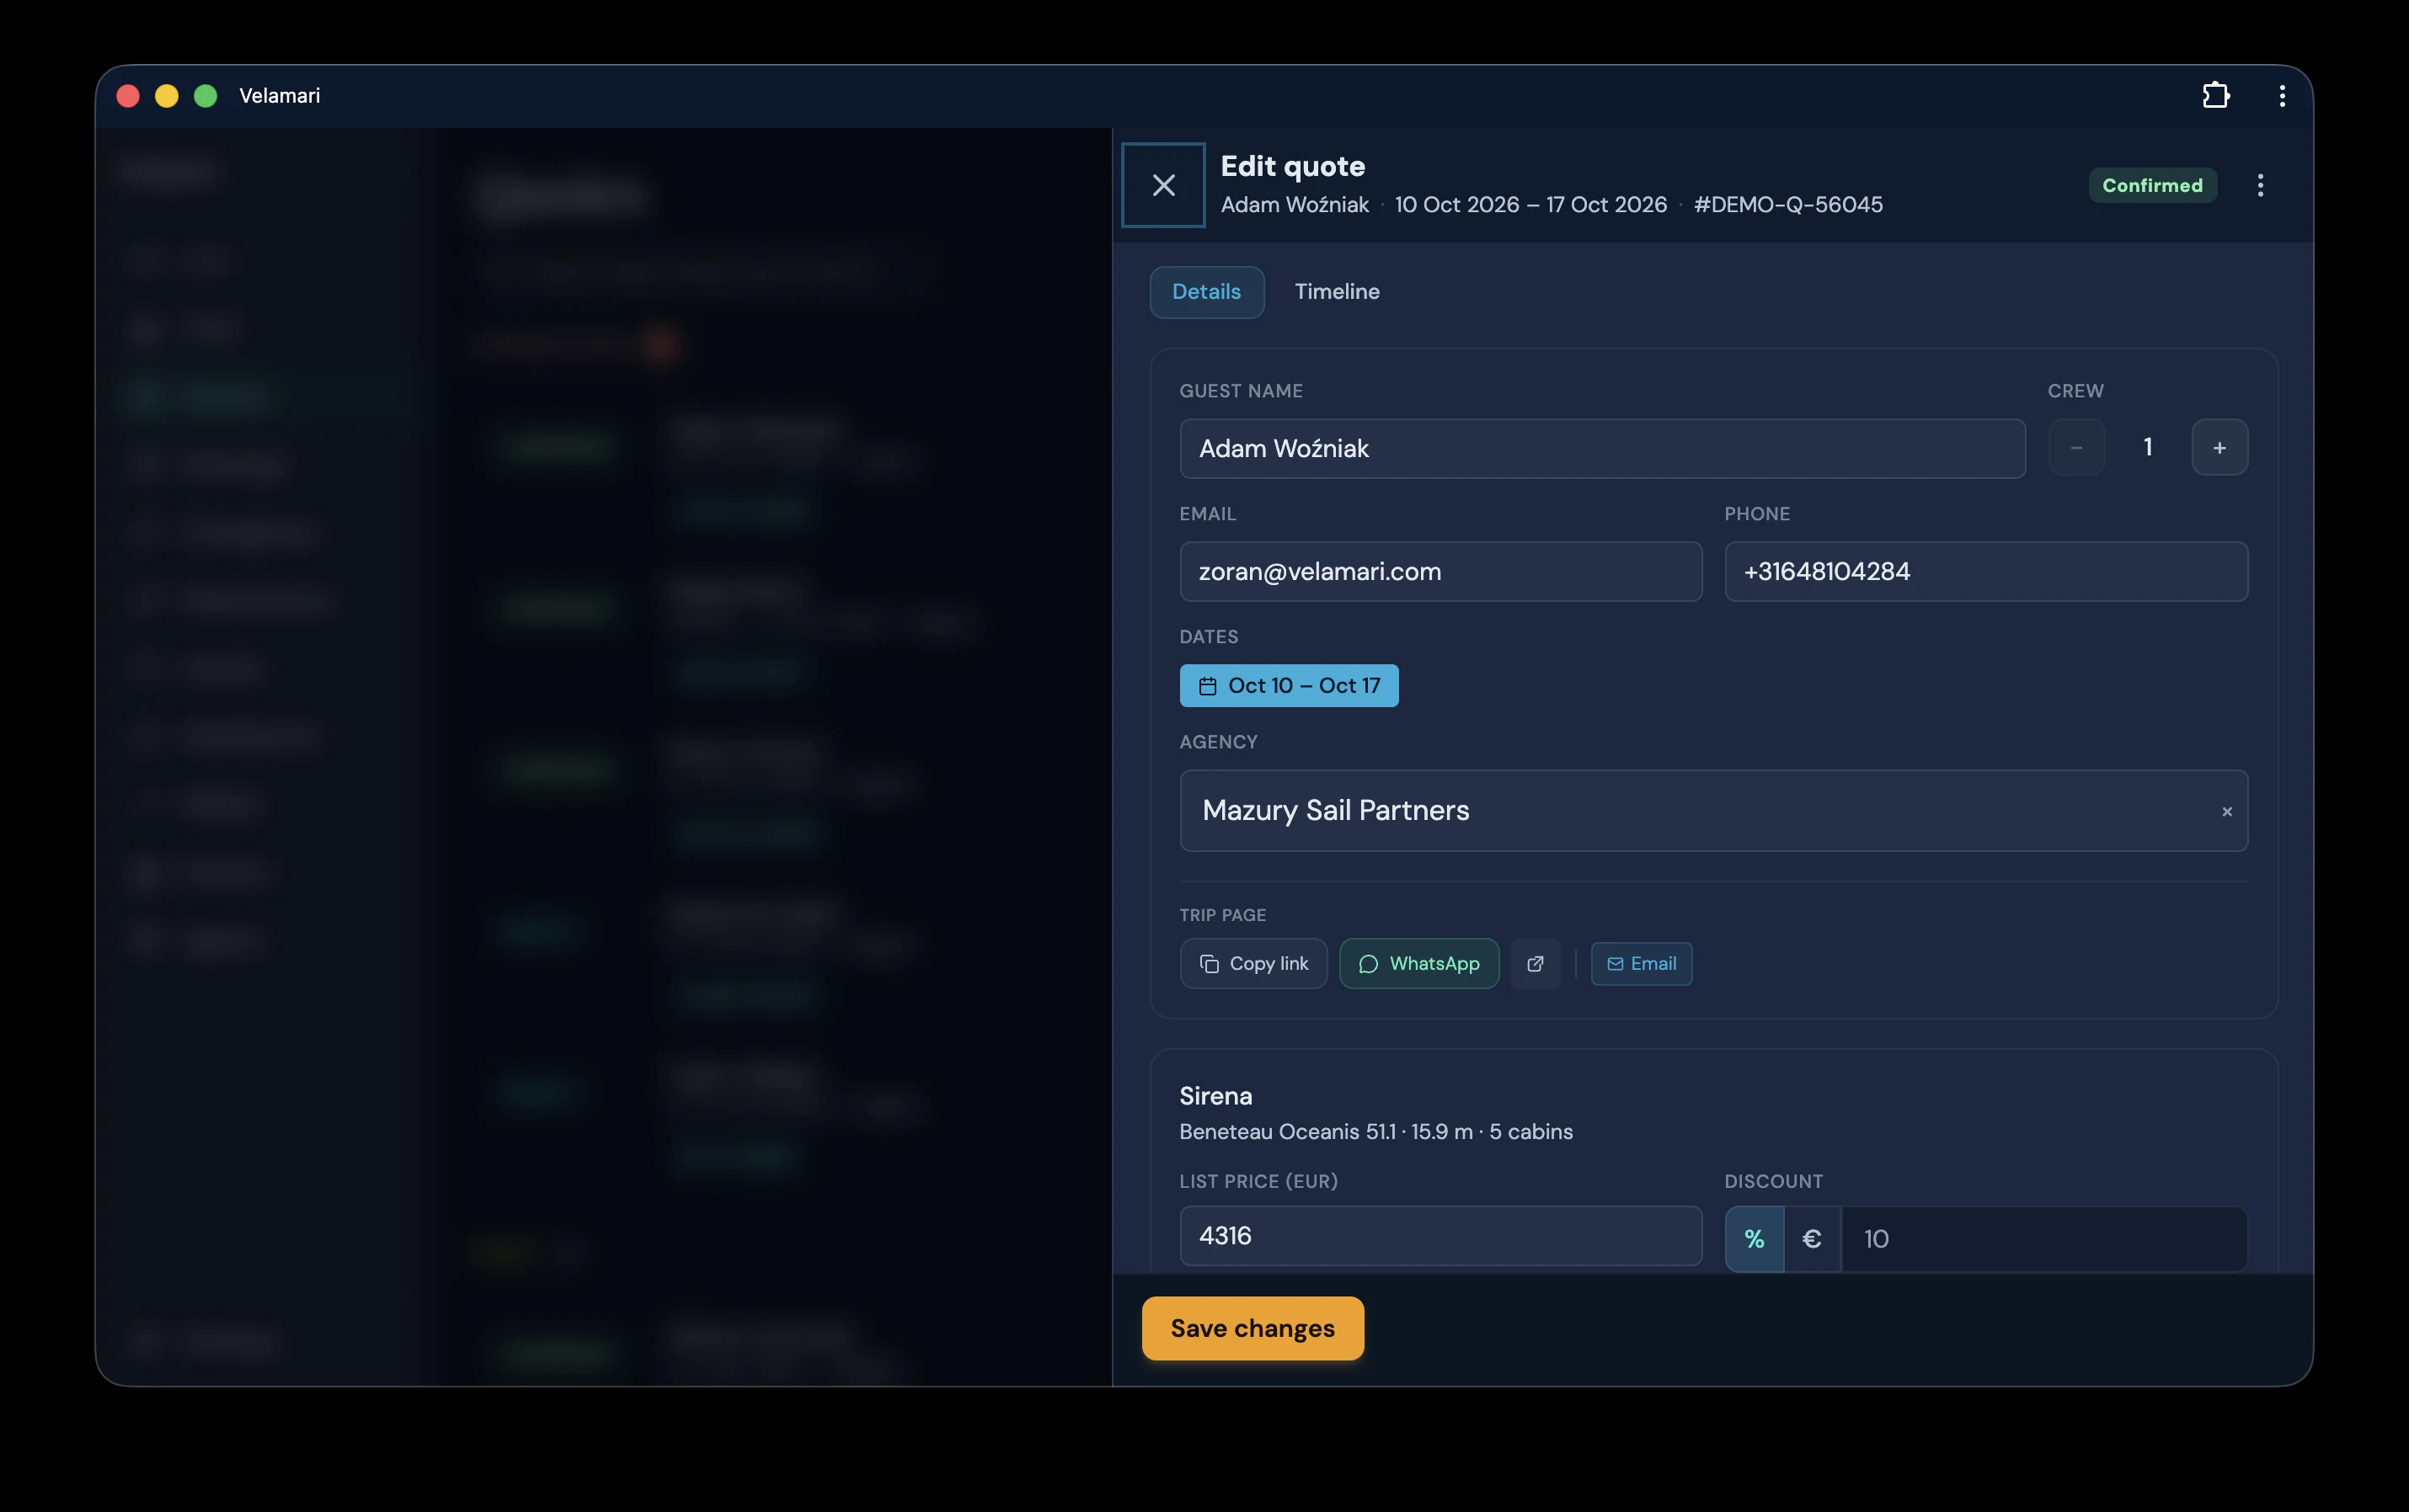Click the Confirmed status badge
The image size is (2409, 1512).
coord(2152,185)
